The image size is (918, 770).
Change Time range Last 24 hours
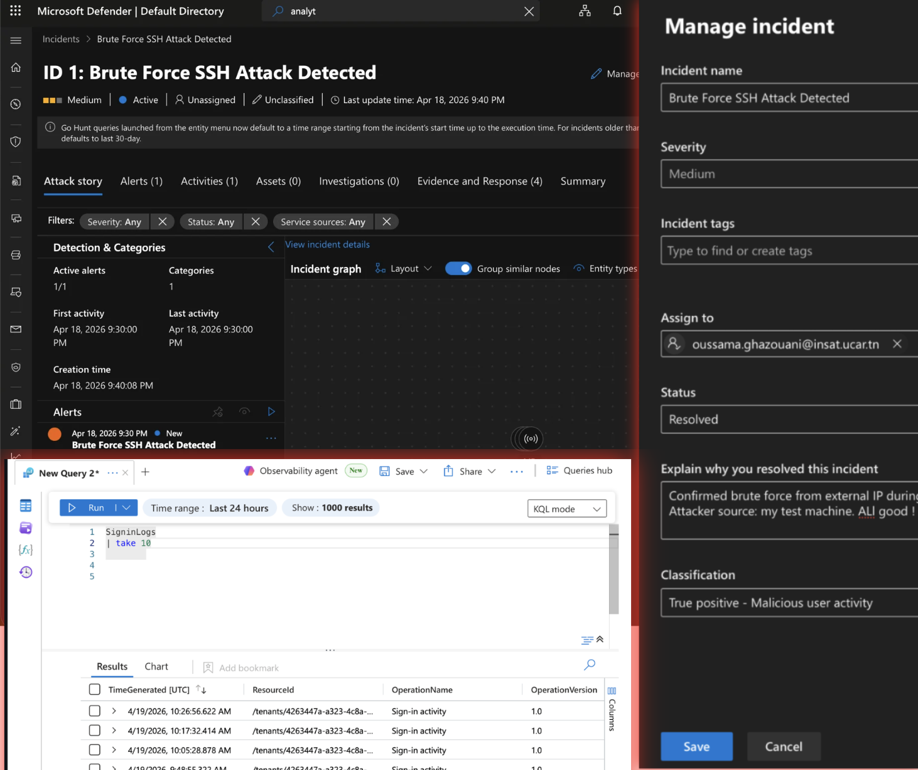pos(210,508)
